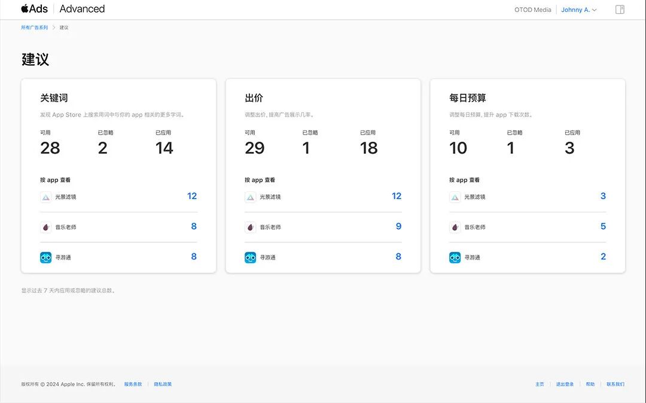Viewport: 646px width, 403px height.
Task: Open 帮助 in the footer
Action: click(590, 384)
